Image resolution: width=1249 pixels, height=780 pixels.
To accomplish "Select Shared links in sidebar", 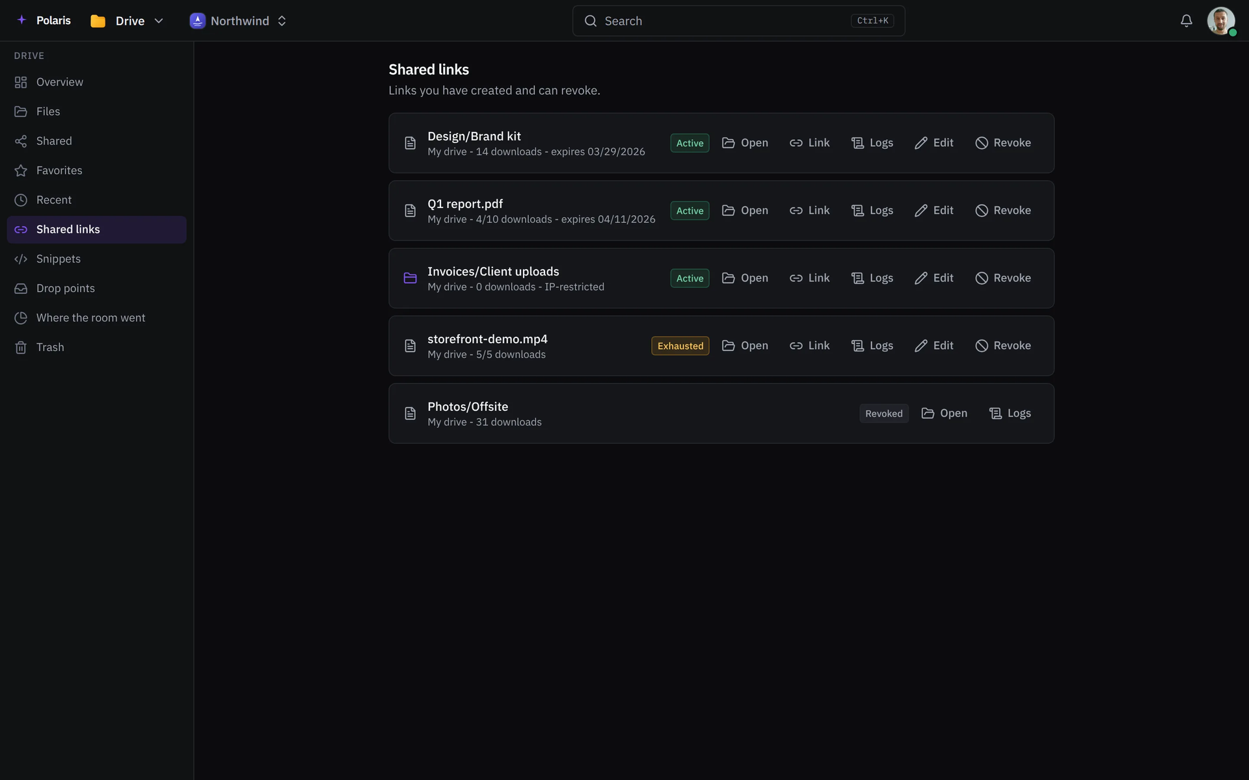I will 96,229.
